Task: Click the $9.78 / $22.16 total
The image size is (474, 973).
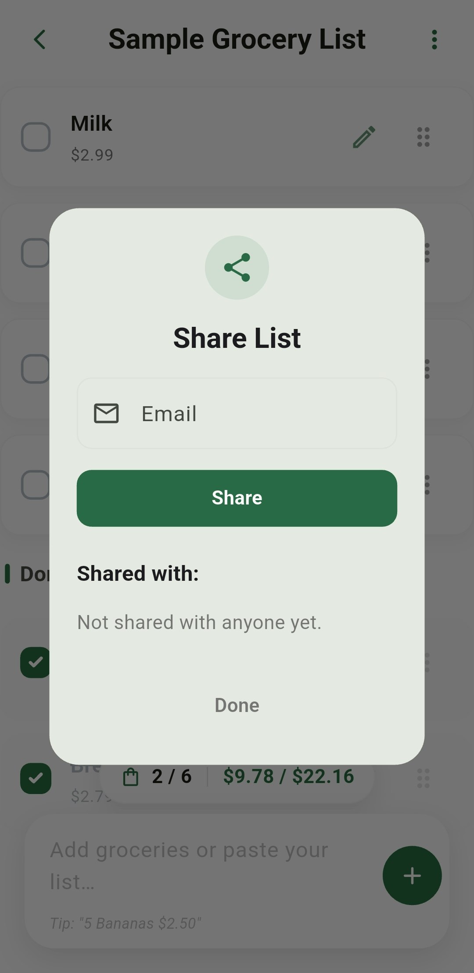Action: click(x=288, y=776)
